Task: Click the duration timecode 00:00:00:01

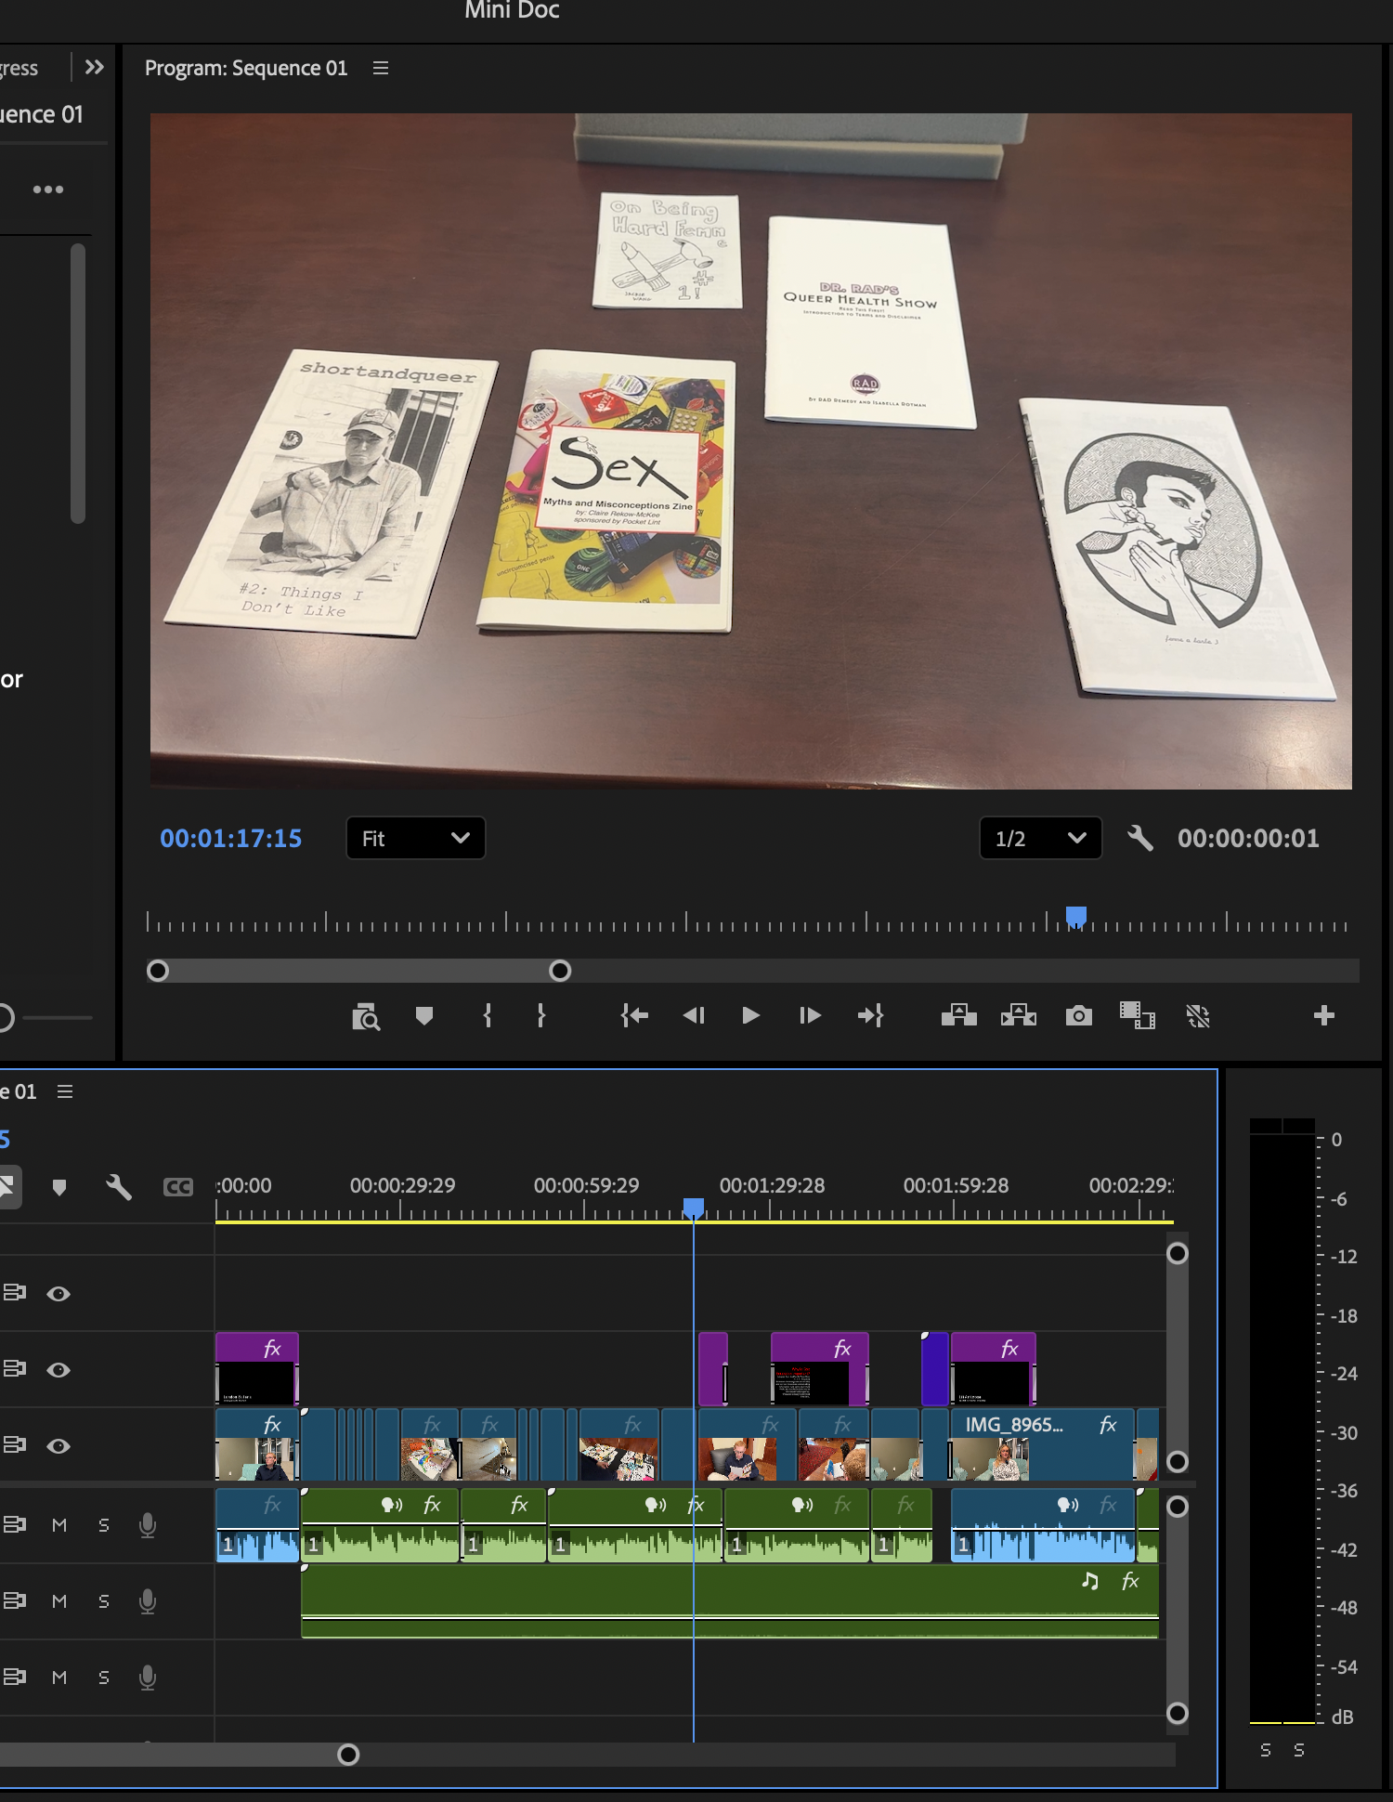Action: 1248,839
